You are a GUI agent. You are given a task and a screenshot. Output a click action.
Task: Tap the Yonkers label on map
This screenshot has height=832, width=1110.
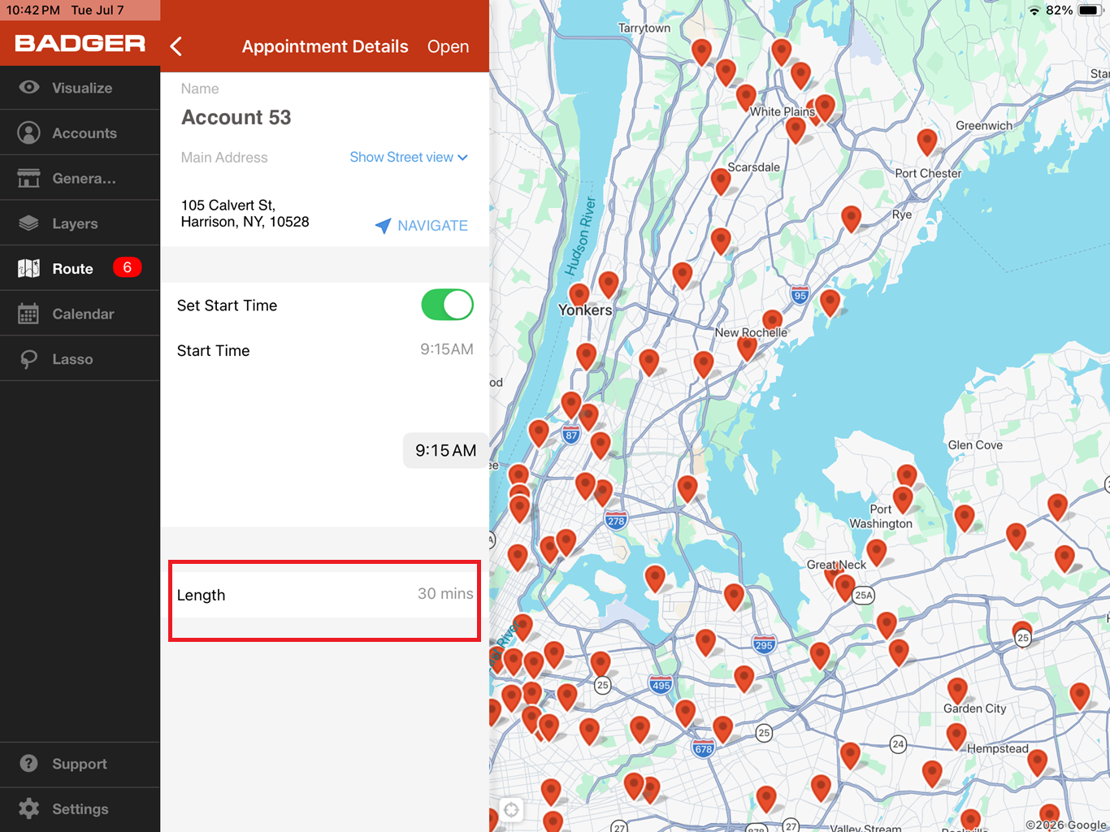pos(585,310)
